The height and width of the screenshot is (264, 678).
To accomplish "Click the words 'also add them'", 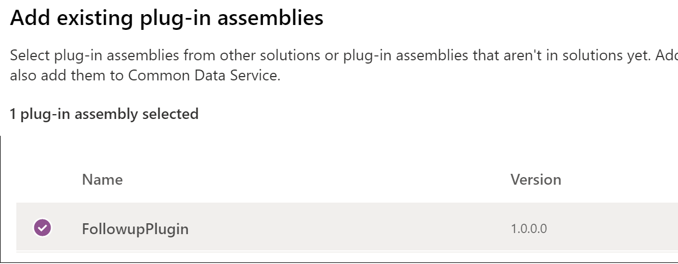I will (x=57, y=75).
